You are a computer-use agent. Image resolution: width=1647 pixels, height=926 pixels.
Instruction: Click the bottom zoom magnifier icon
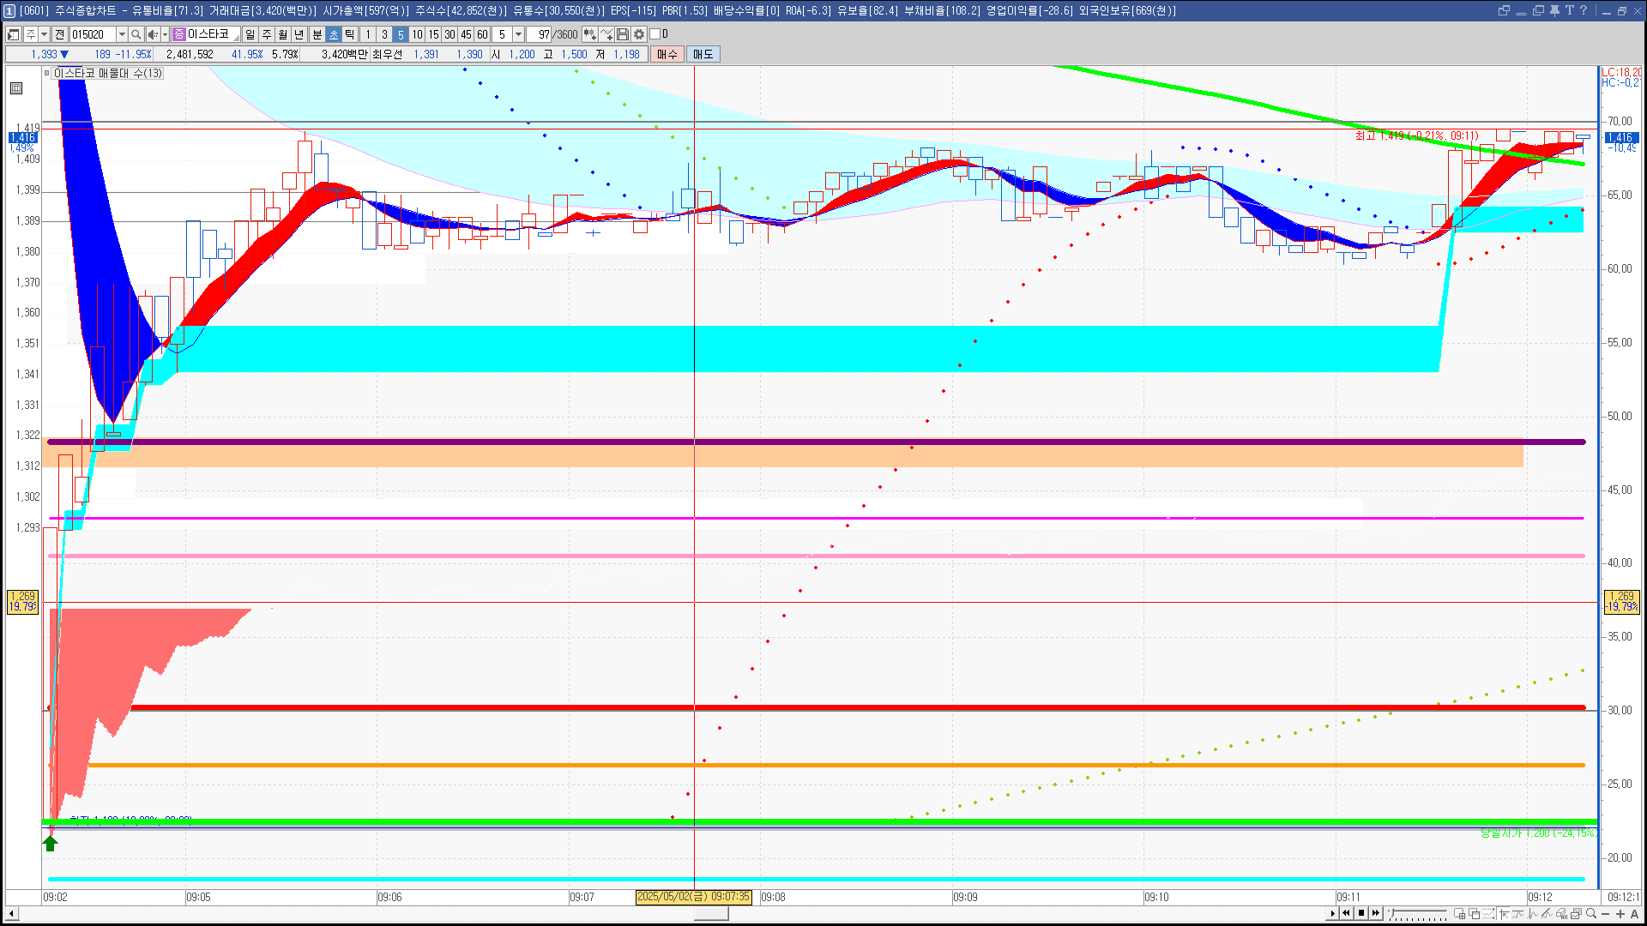tap(1591, 914)
